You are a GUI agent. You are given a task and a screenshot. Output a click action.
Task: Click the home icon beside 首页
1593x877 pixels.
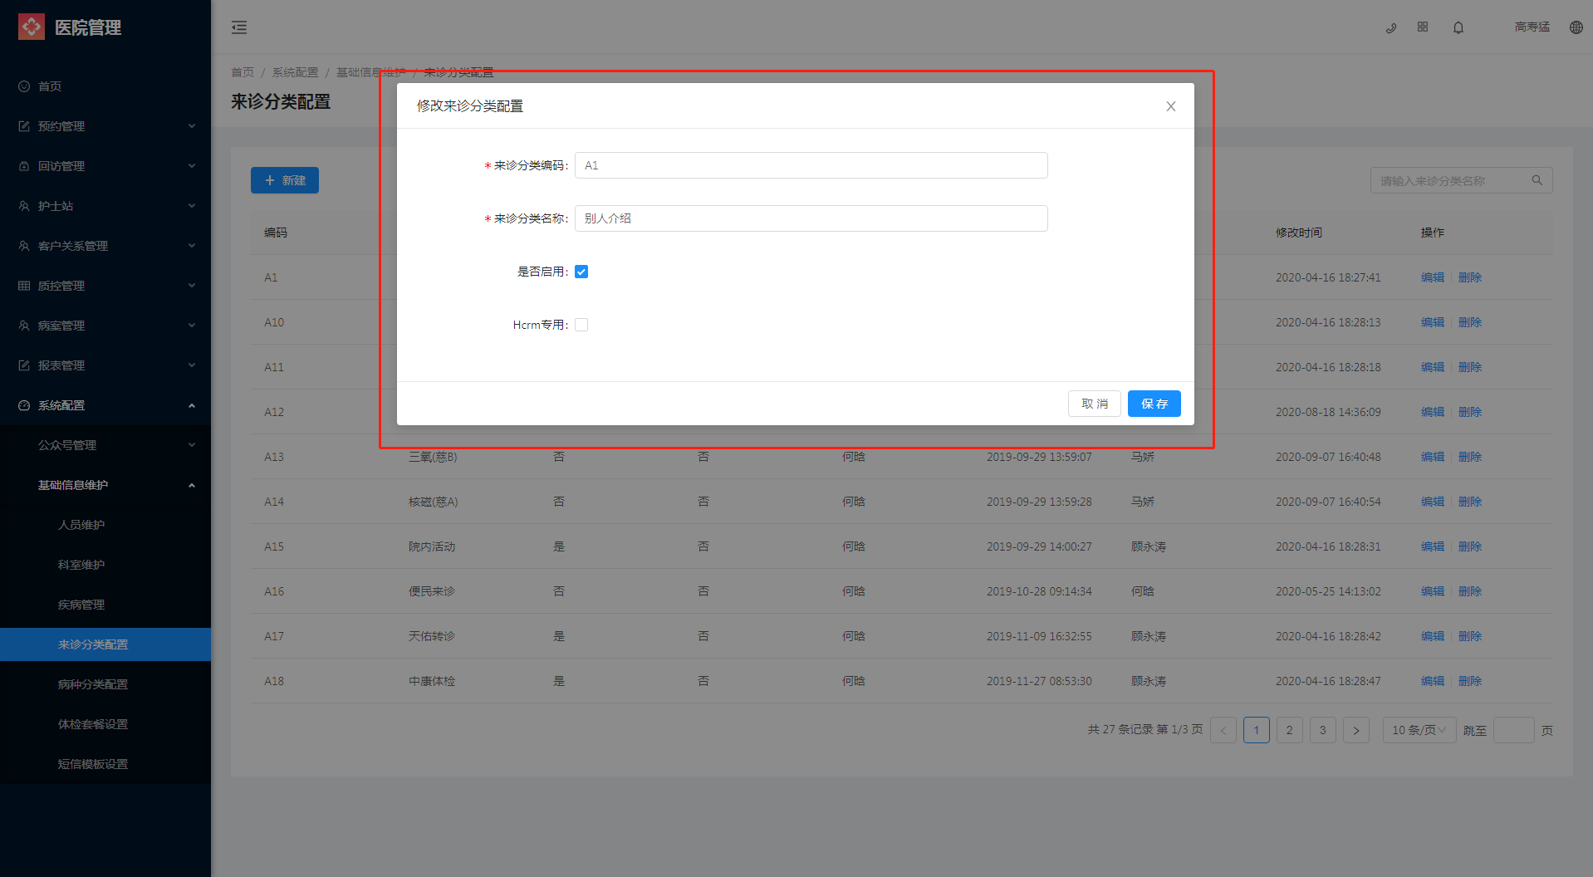pyautogui.click(x=24, y=86)
